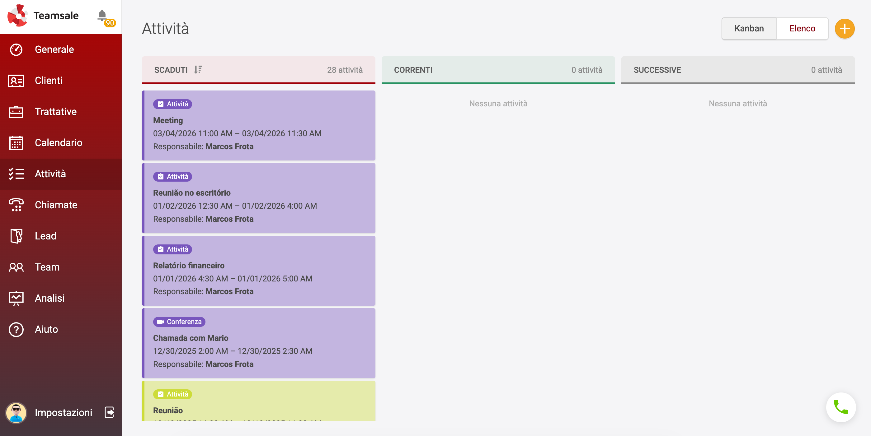The width and height of the screenshot is (871, 436).
Task: Open Chiamate phone calls section
Action: pyautogui.click(x=56, y=205)
